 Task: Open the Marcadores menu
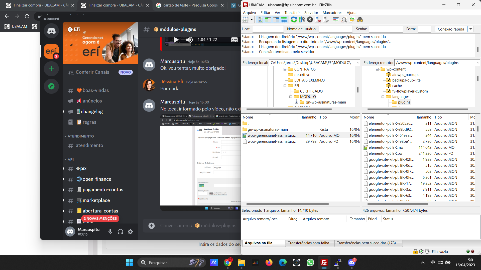click(x=332, y=12)
